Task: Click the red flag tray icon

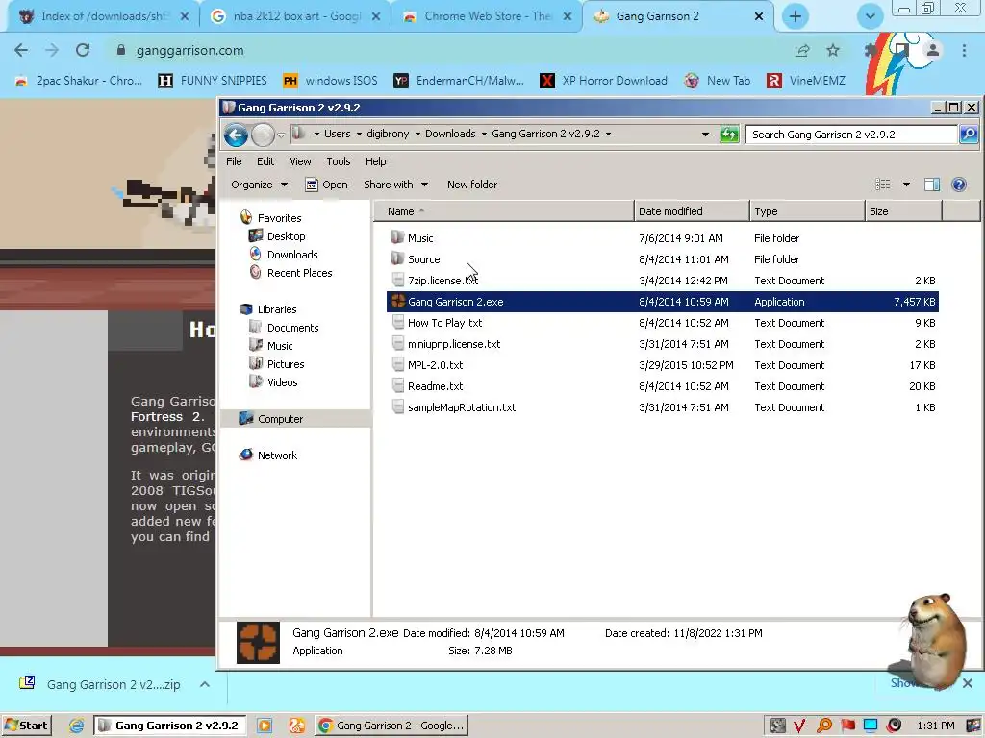Action: (x=848, y=726)
